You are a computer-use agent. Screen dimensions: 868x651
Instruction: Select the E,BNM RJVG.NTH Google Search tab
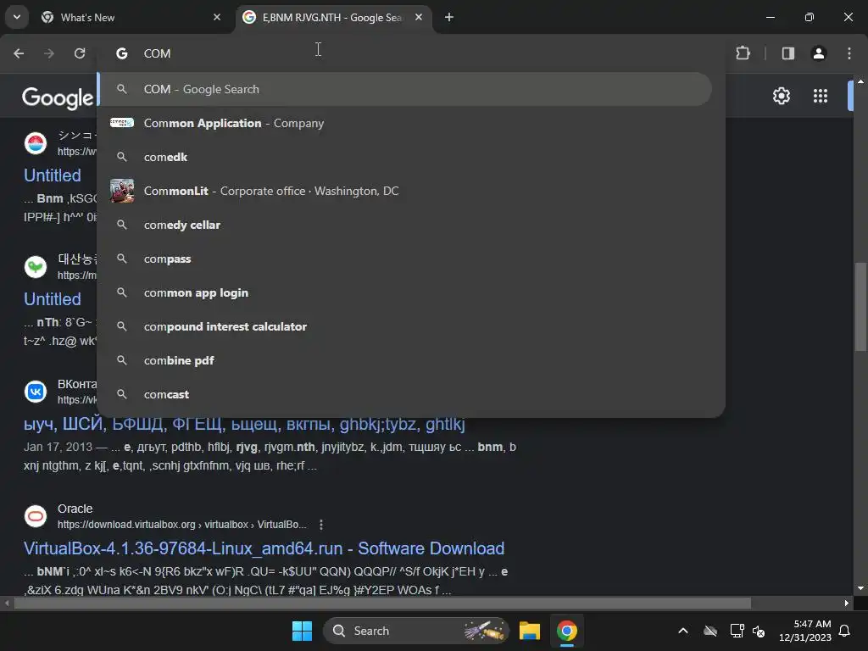point(334,17)
